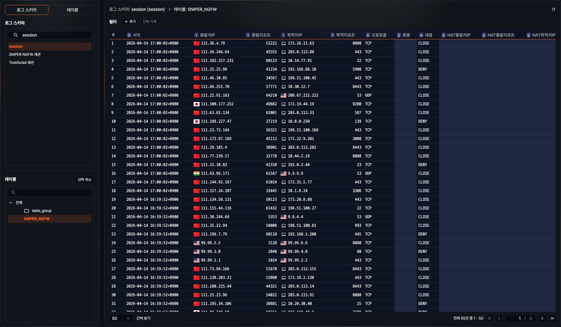Click the table search input field
561x327 pixels.
pos(53,192)
